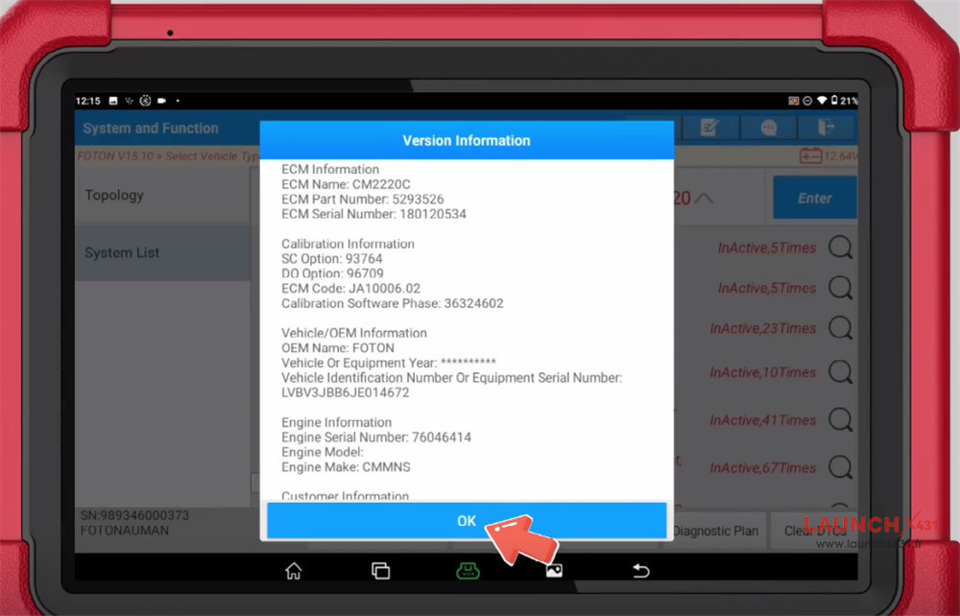Select the Engine Make: CMMNS line
Screen dimensions: 960x616
(x=346, y=467)
